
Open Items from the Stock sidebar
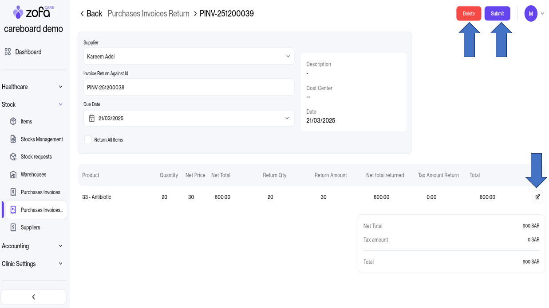coord(26,121)
